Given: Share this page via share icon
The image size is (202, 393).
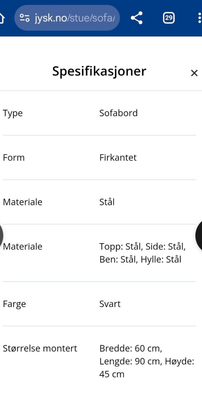Looking at the screenshot, I should [x=137, y=18].
